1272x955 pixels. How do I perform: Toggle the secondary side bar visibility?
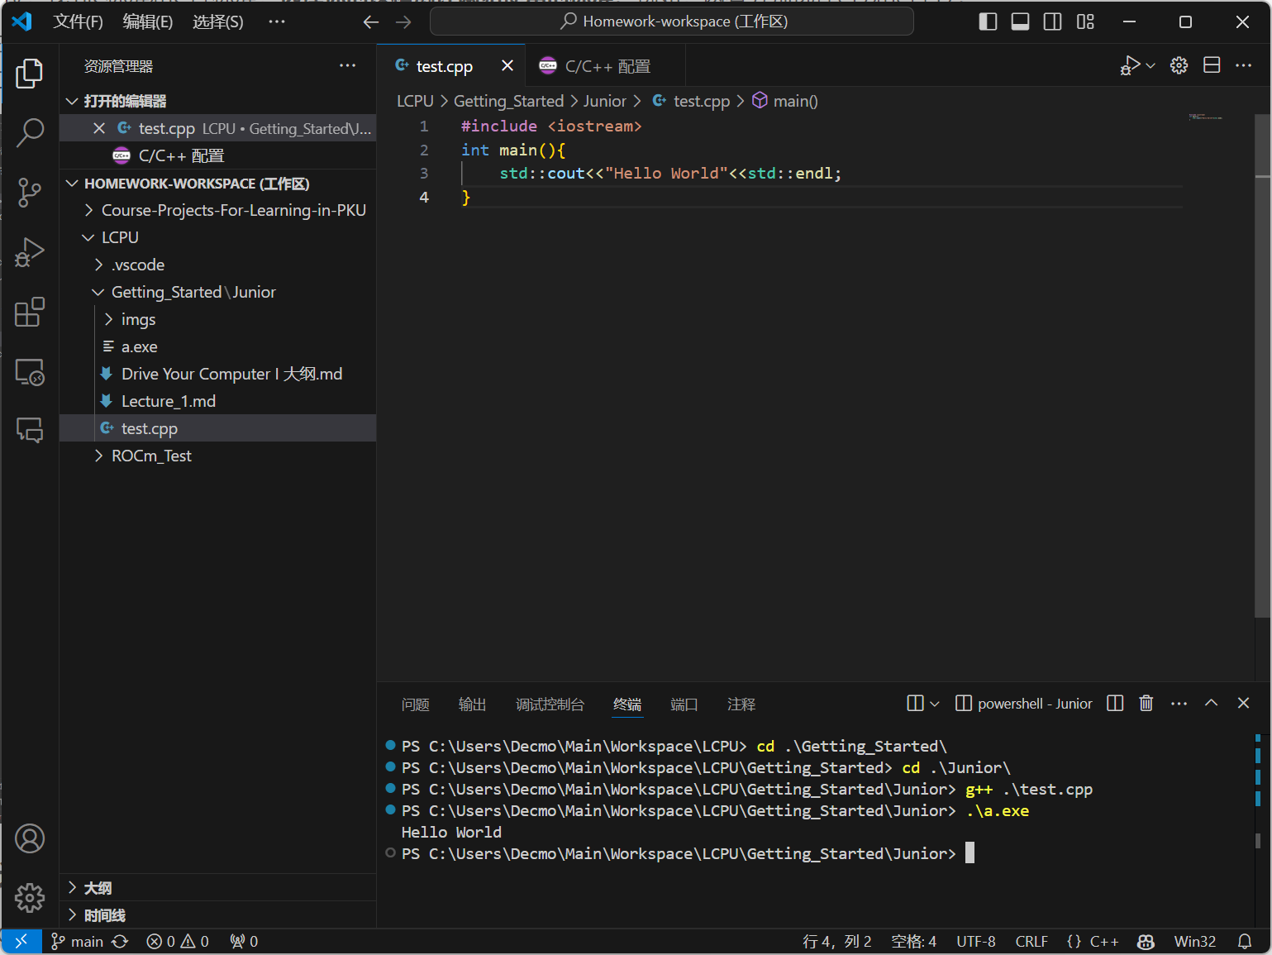click(1052, 22)
